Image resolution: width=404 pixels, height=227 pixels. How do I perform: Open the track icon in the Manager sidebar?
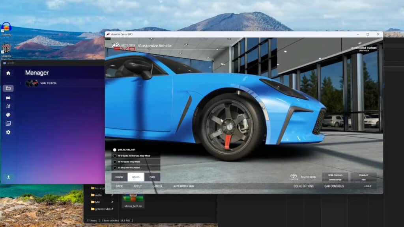click(x=8, y=106)
